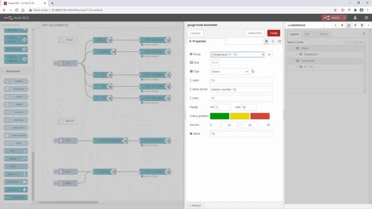Click the Löschen button
The image size is (372, 209).
pyautogui.click(x=195, y=34)
